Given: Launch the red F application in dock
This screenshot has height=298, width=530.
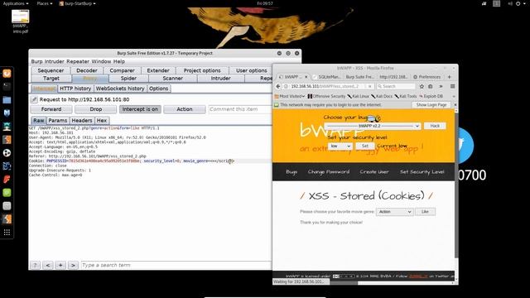Looking at the screenshot, I should 7,179.
